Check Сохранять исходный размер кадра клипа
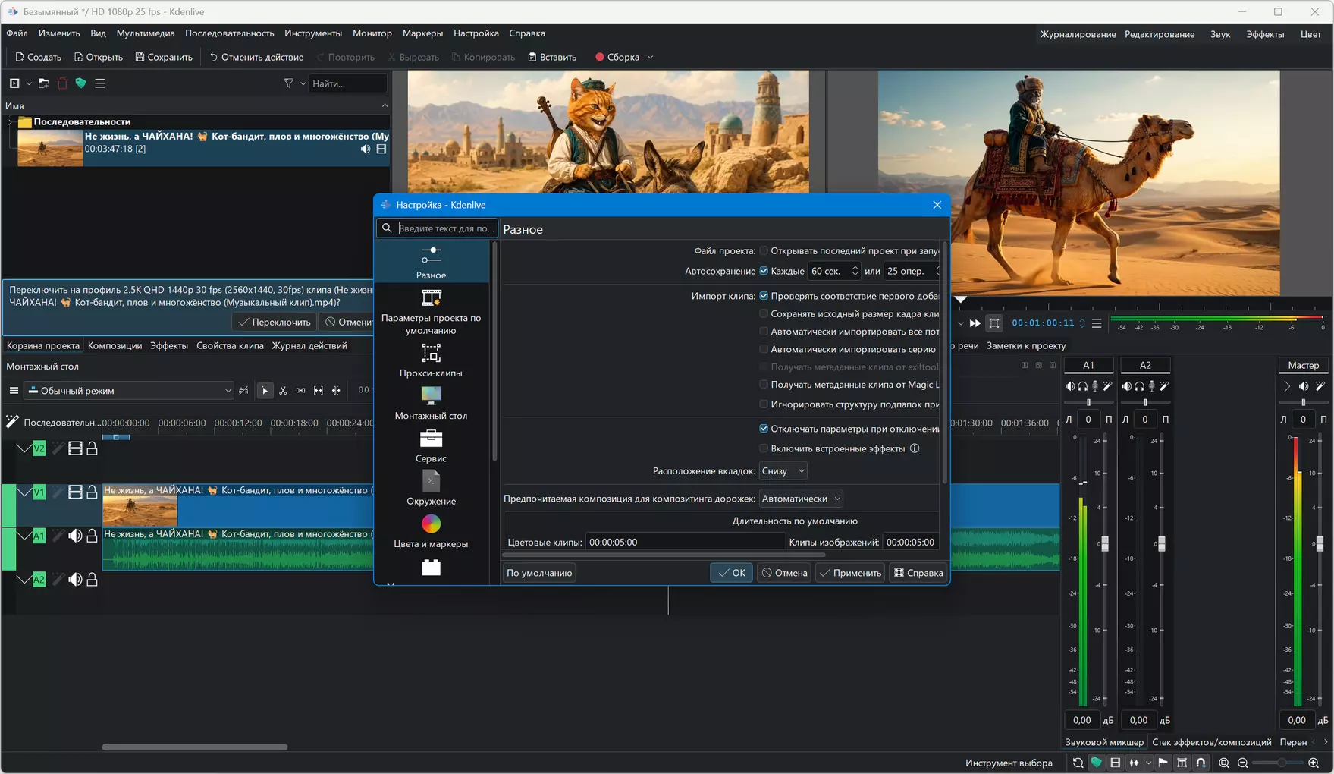 [764, 313]
